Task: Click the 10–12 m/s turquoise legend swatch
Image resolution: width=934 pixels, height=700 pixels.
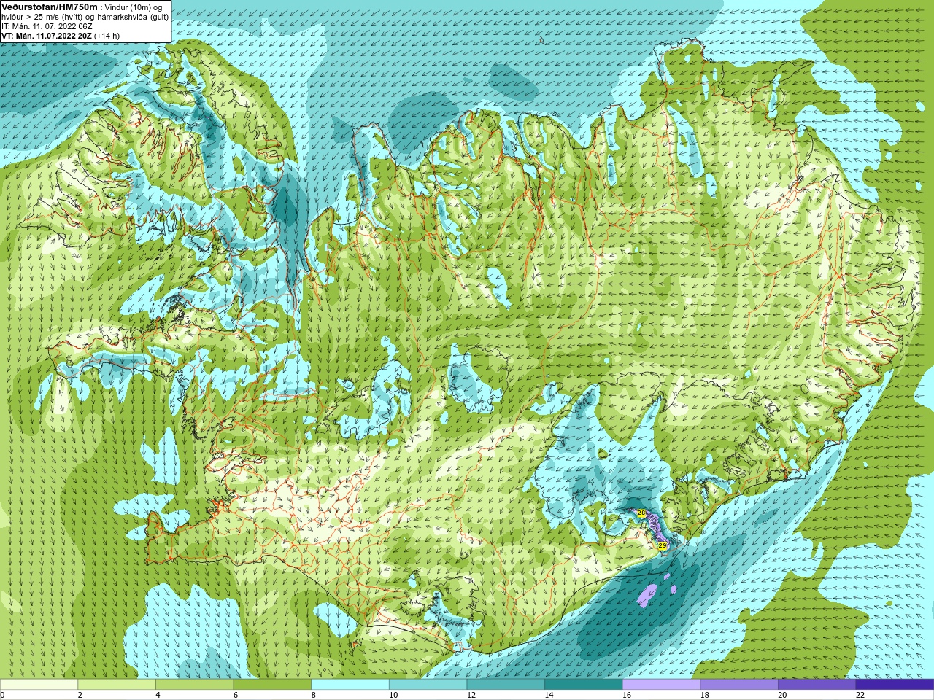Action: pos(428,685)
